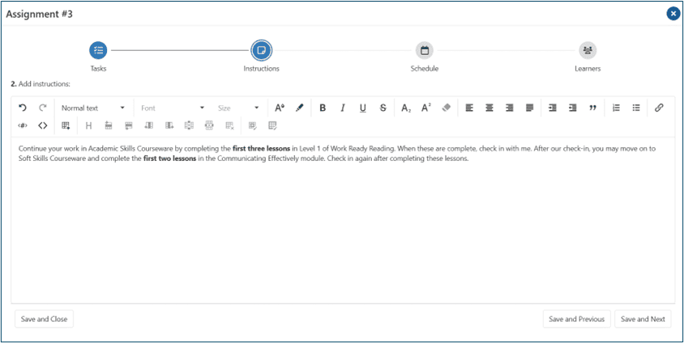Open the Font dropdown
This screenshot has height=343, width=684.
coord(173,108)
